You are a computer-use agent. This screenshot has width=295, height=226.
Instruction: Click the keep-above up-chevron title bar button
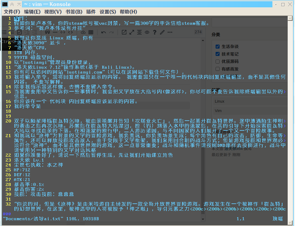(19, 4)
